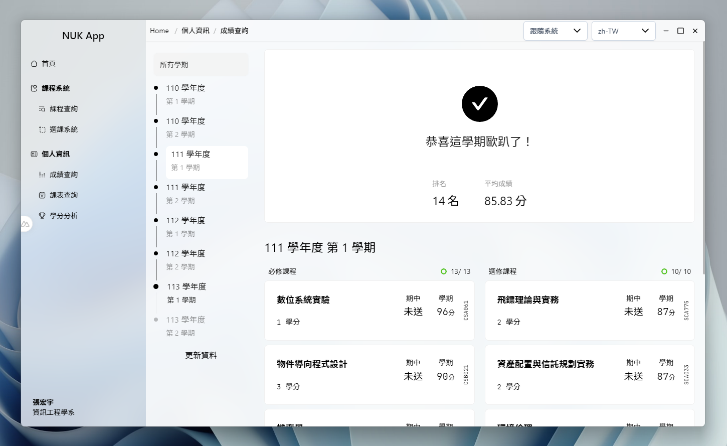Open the zh-TW language dropdown
The width and height of the screenshot is (727, 446).
(623, 31)
